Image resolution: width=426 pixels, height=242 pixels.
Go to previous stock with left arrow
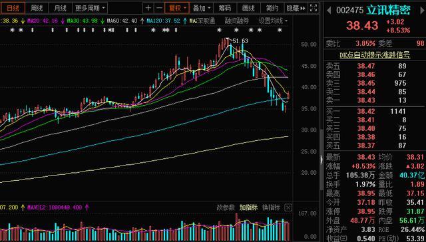click(329, 11)
